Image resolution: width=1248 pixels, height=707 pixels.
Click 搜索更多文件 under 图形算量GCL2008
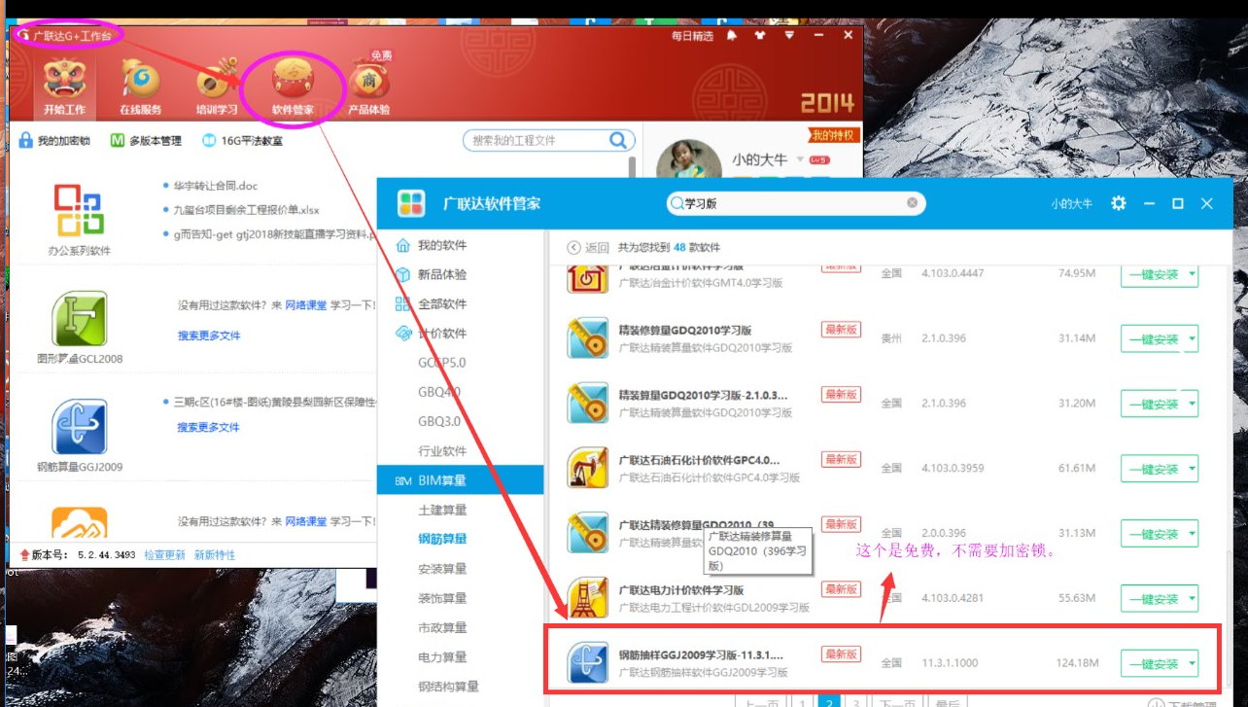tap(209, 336)
